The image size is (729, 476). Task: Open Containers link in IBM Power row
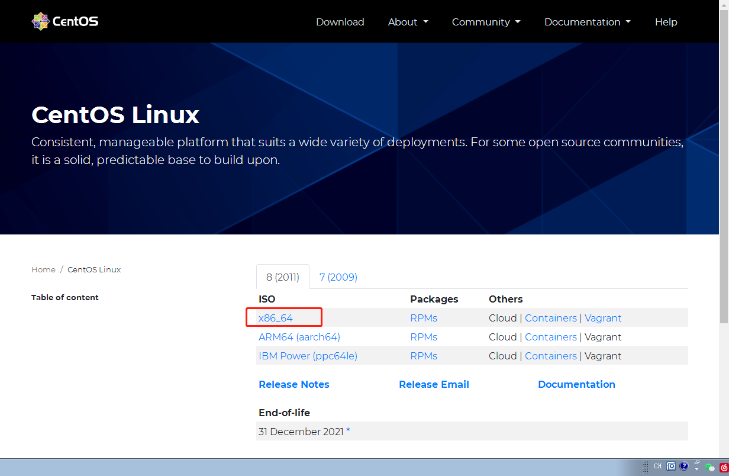551,356
